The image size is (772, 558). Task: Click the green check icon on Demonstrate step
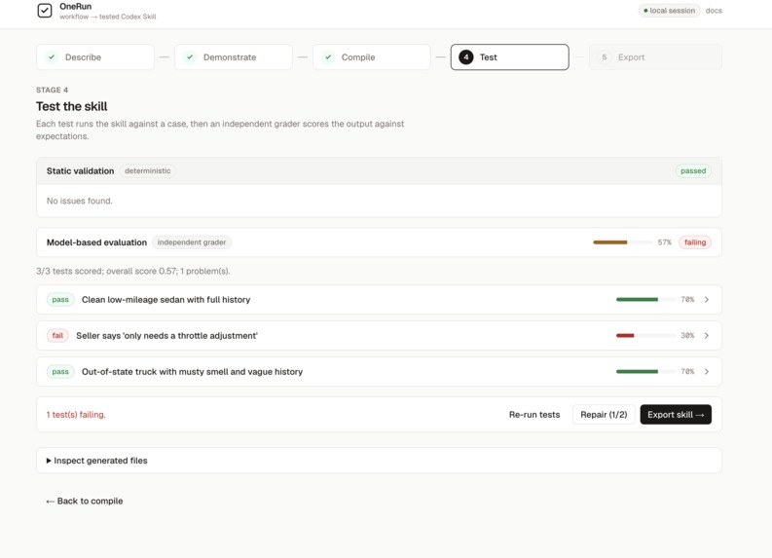(190, 57)
